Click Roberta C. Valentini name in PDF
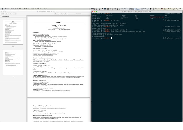 pos(59,25)
